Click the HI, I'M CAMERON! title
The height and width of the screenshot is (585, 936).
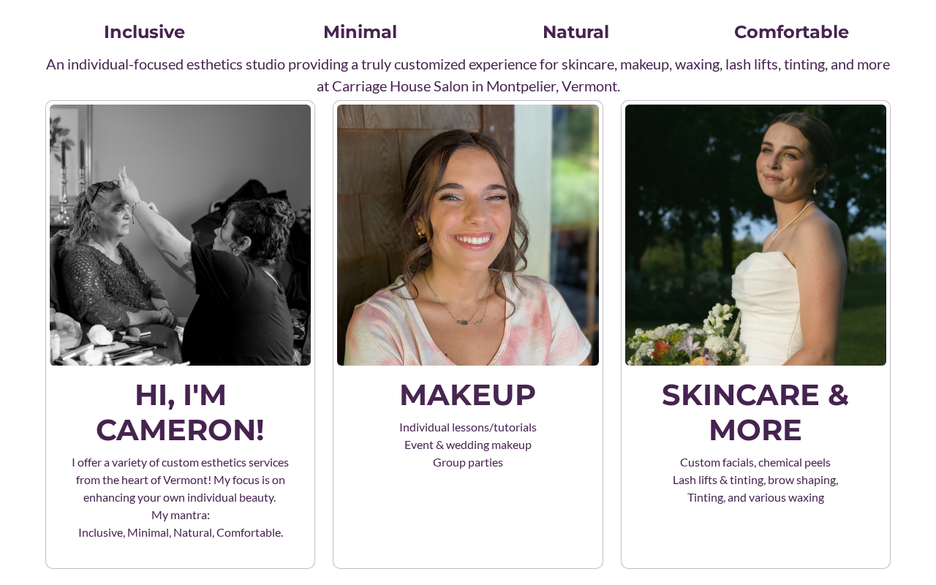(x=180, y=412)
